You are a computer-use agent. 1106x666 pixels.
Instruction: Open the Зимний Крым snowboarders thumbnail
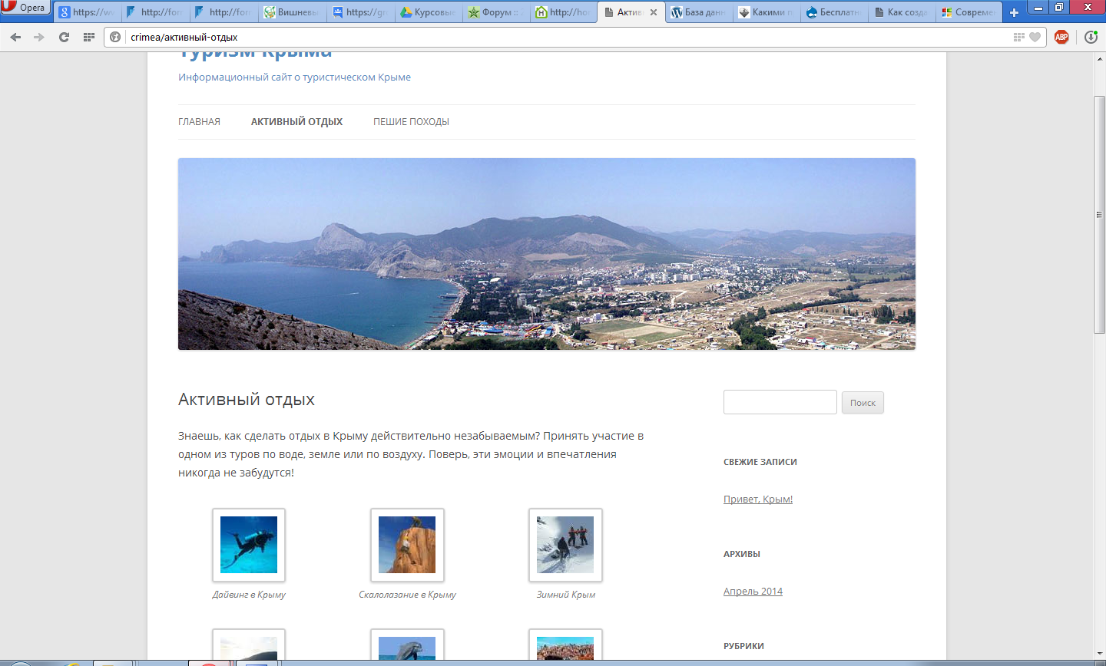(565, 545)
